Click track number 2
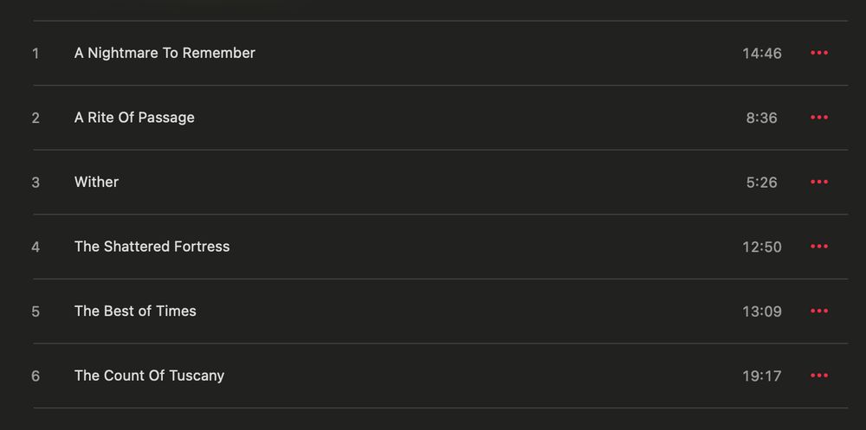Viewport: 866px width, 430px height. tap(36, 119)
